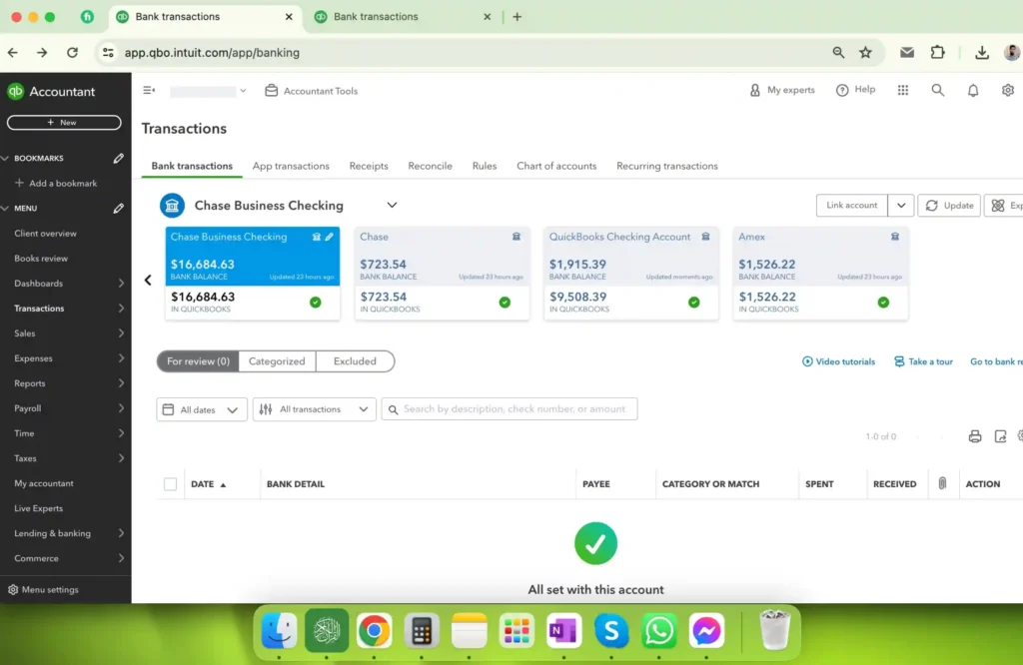Click the pencil icon on Chase Business Checking card
Screen dimensions: 1023x665
pyautogui.click(x=330, y=237)
